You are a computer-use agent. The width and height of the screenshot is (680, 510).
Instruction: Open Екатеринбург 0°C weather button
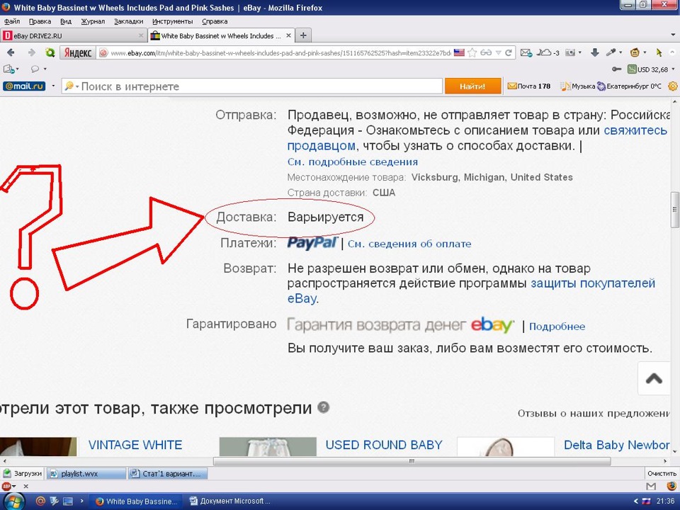tap(629, 86)
